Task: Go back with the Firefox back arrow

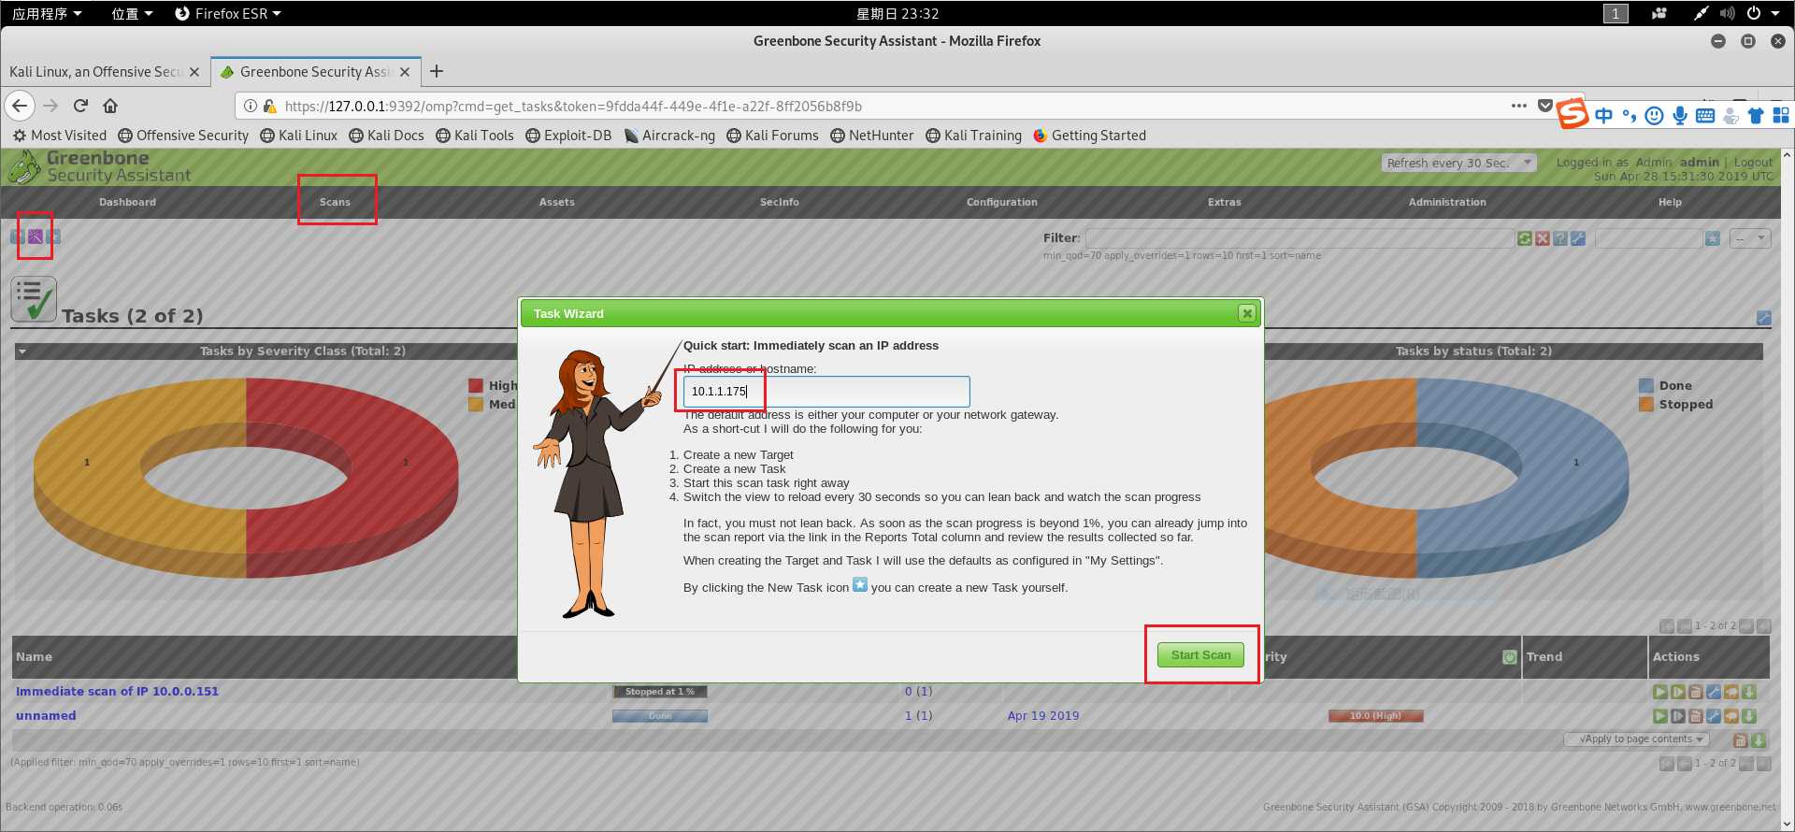Action: click(21, 106)
